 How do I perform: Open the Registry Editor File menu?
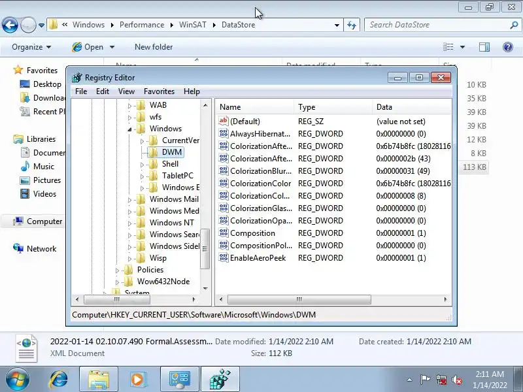pos(81,91)
